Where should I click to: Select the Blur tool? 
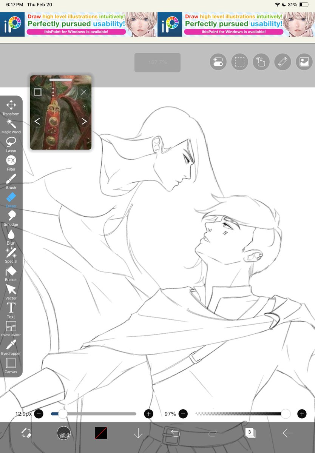pos(11,237)
